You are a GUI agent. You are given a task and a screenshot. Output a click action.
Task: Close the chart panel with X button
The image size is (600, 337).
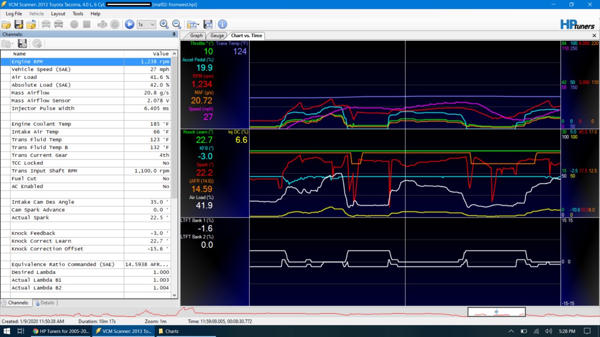click(594, 36)
